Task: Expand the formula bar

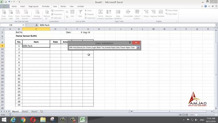Action: click(x=217, y=25)
